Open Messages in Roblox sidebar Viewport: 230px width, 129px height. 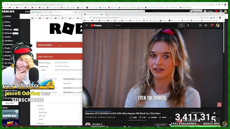10,29
